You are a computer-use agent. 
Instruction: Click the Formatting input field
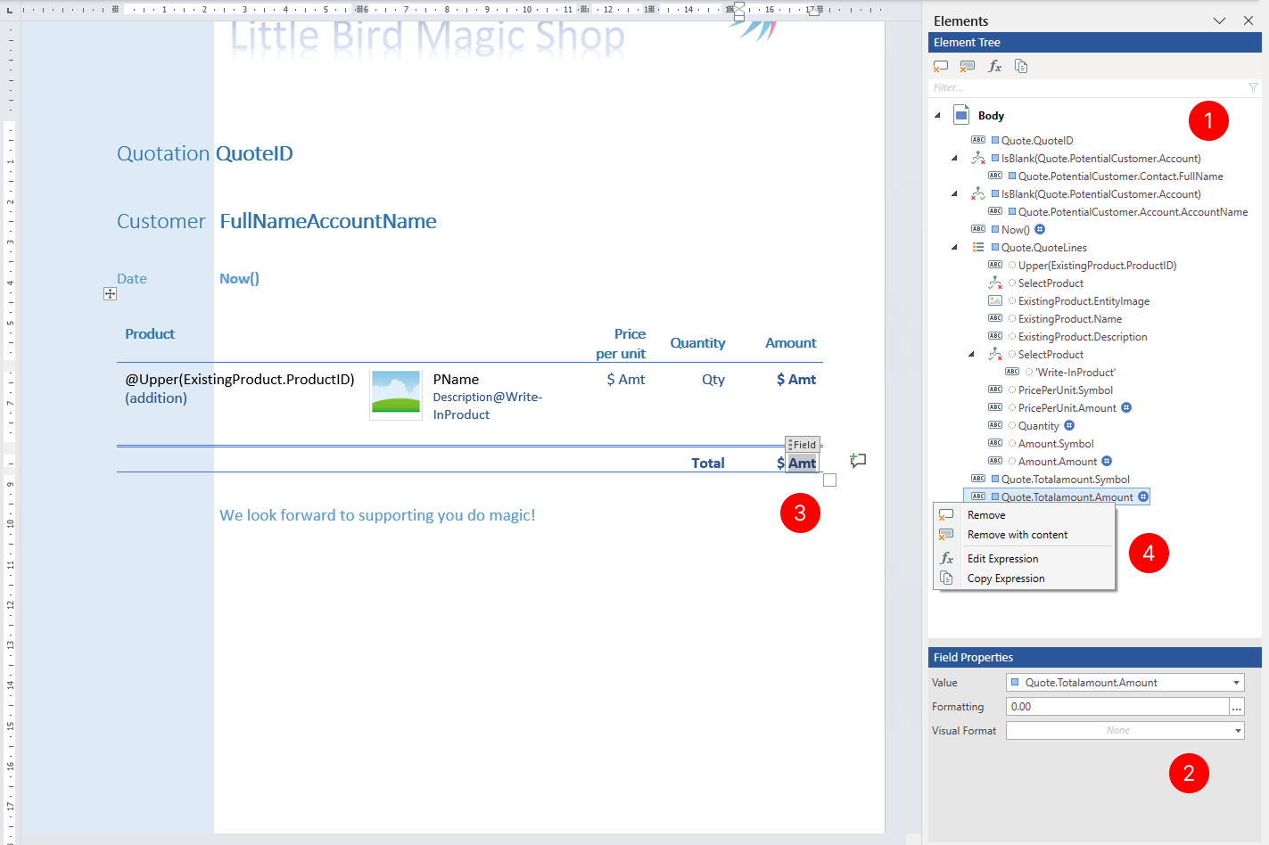(x=1117, y=707)
